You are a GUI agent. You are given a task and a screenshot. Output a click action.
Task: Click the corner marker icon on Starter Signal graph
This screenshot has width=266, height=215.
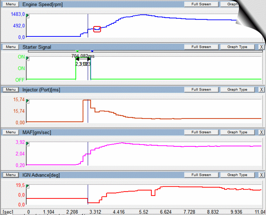tap(28, 58)
